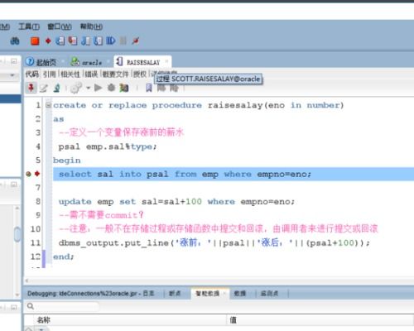Open the 断点 breakpoints tab
Image resolution: width=414 pixels, height=331 pixels.
(175, 293)
